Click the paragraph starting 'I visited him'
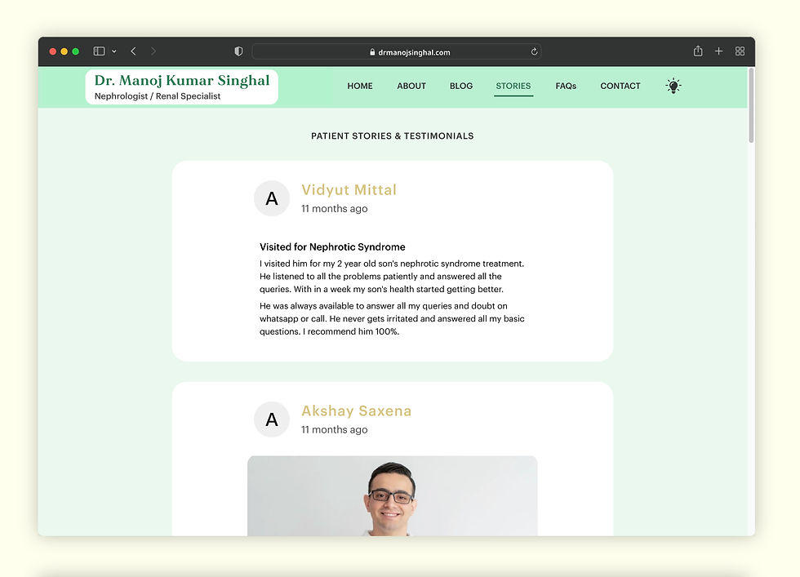The image size is (800, 577). tap(392, 276)
